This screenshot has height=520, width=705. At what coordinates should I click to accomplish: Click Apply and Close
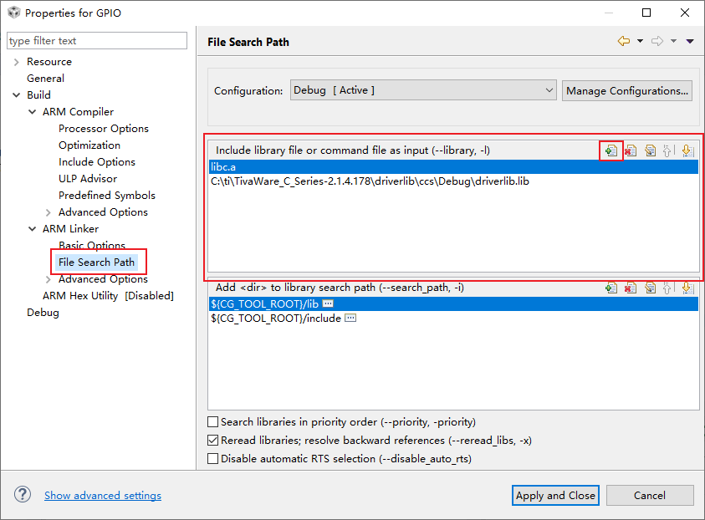click(x=555, y=495)
